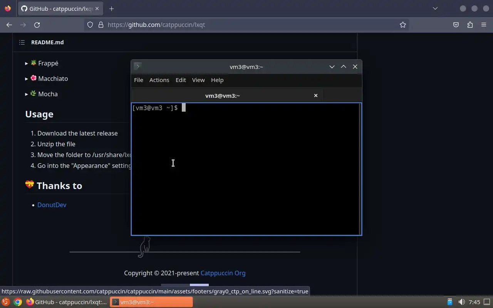
Task: Open the Pocket save icon
Action: pyautogui.click(x=456, y=25)
